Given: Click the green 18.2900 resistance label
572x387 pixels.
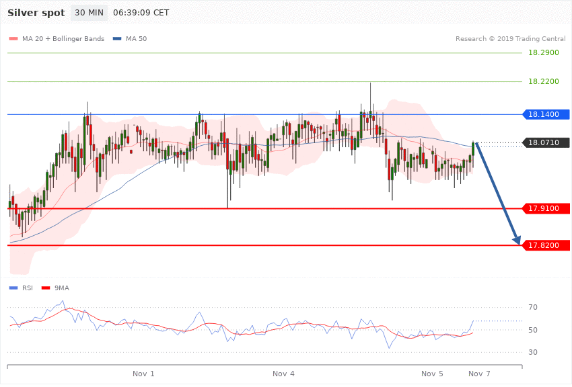Looking at the screenshot, I should [x=543, y=52].
